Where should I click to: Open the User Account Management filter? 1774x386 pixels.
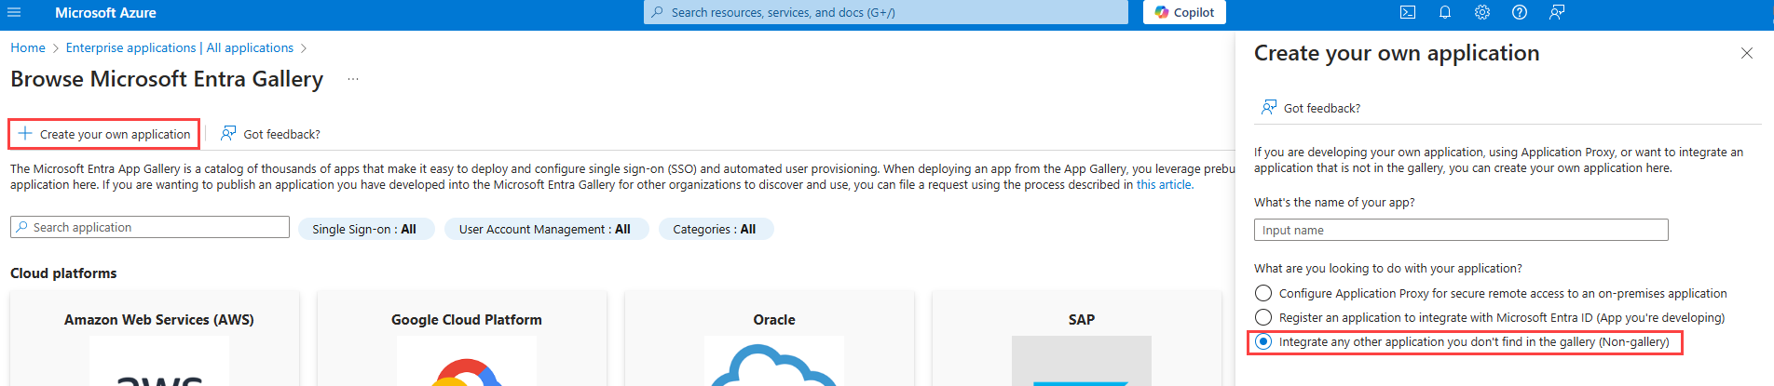[x=545, y=229]
